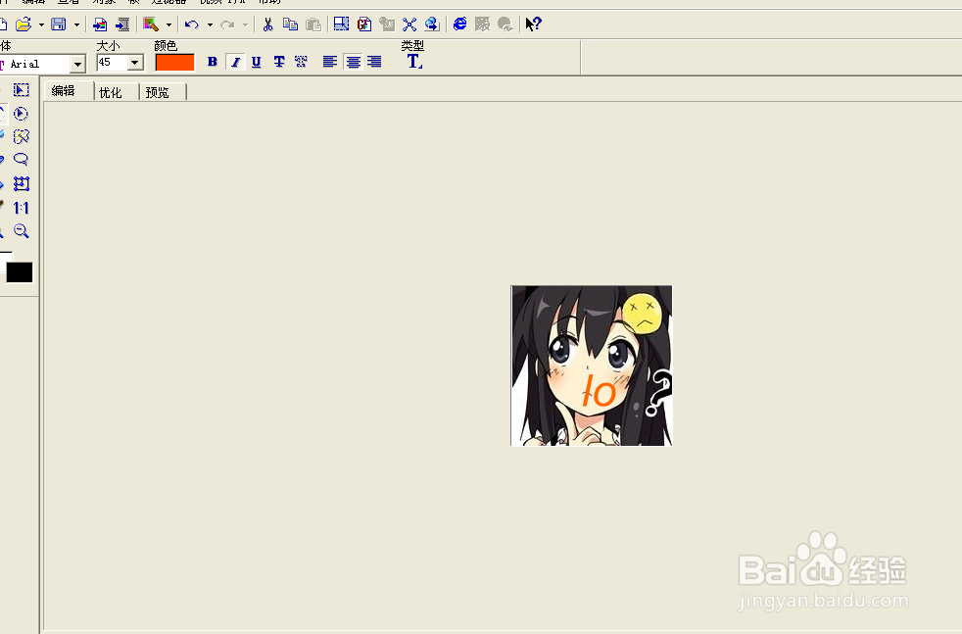
Task: Click the Copy icon
Action: (x=290, y=24)
